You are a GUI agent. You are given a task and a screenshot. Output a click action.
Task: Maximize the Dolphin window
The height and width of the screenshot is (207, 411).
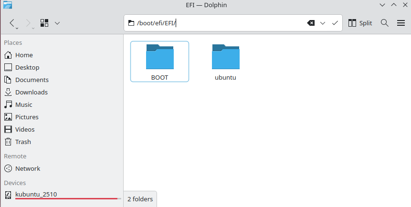[394, 5]
